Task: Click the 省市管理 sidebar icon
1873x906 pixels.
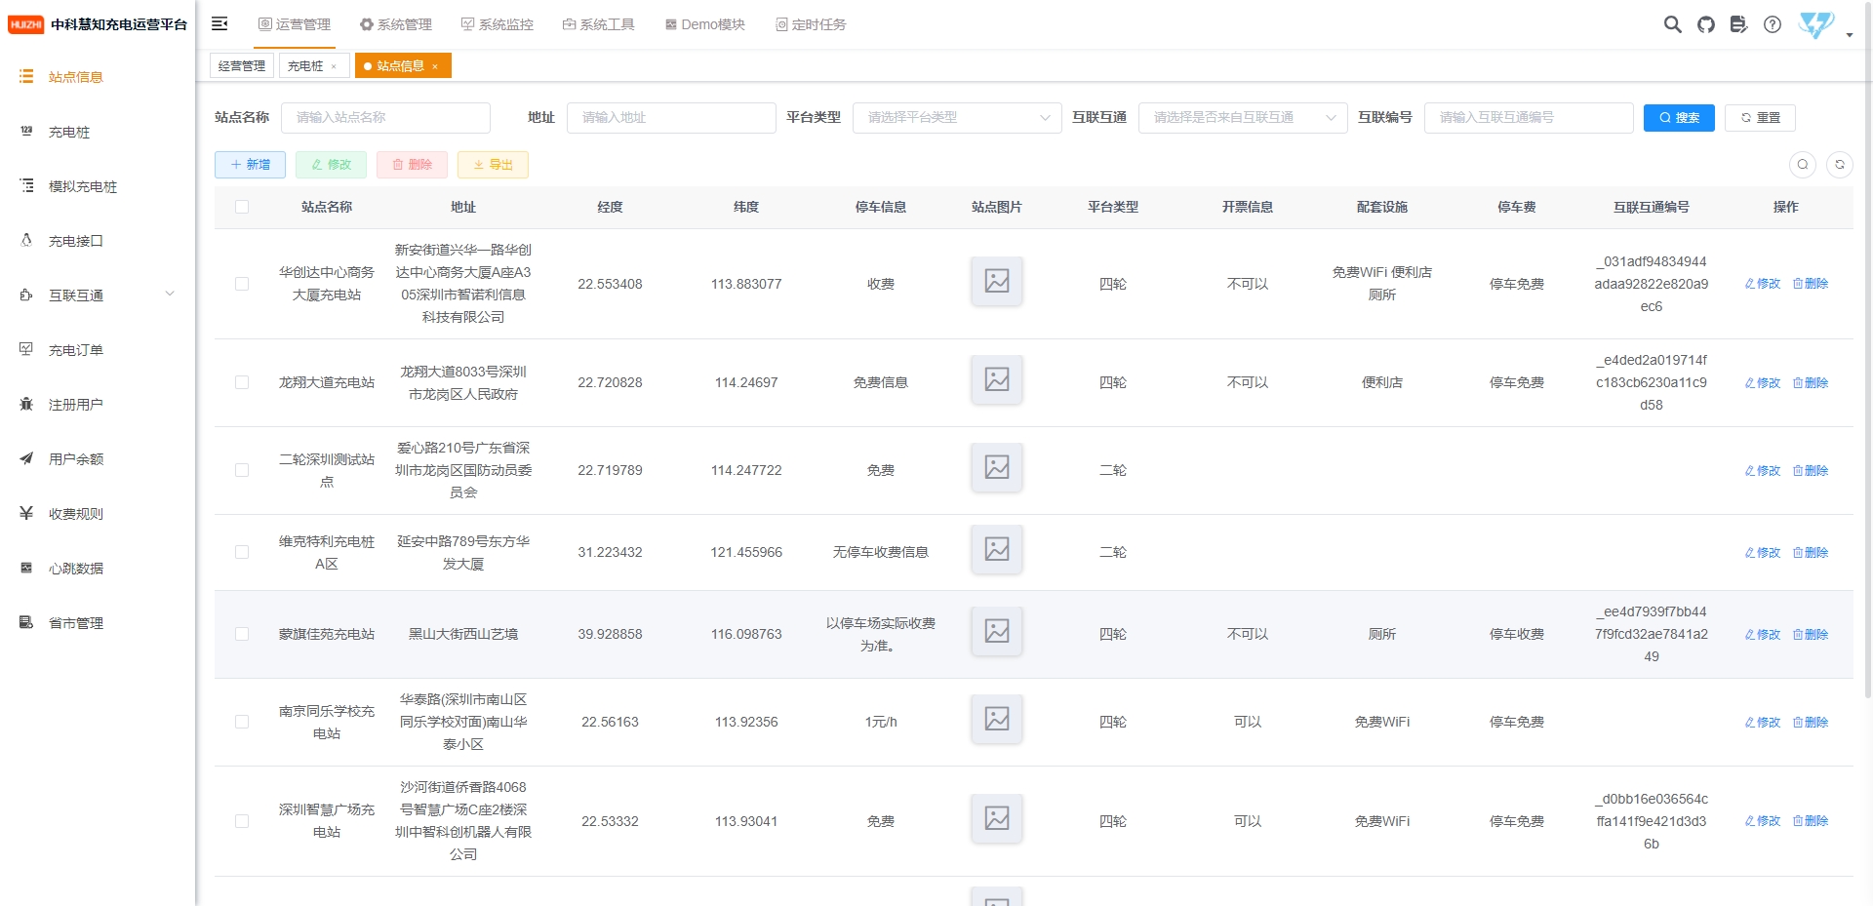Action: click(26, 622)
